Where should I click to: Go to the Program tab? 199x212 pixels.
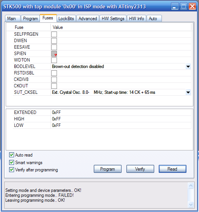pos(30,19)
